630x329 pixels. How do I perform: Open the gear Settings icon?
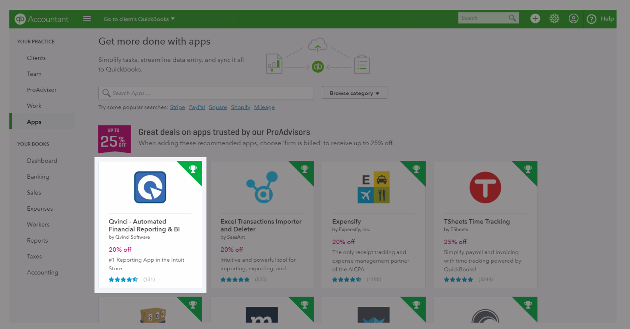tap(554, 18)
